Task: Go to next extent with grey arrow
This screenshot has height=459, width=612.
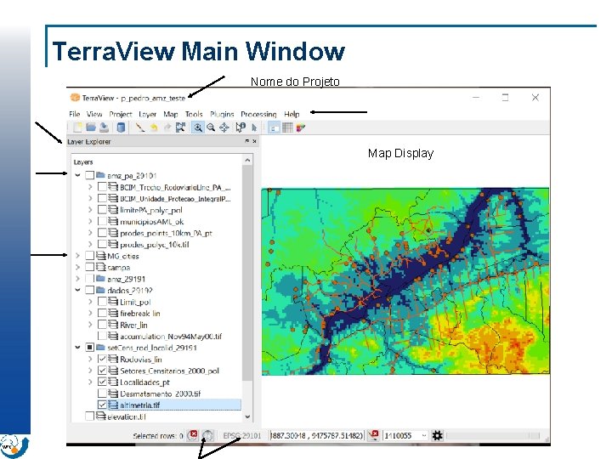Action: 167,127
